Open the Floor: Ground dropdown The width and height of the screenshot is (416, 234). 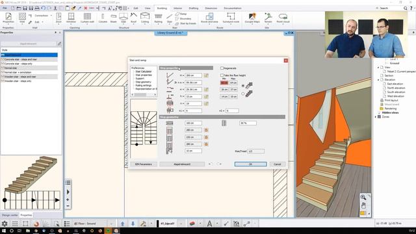tap(111, 224)
